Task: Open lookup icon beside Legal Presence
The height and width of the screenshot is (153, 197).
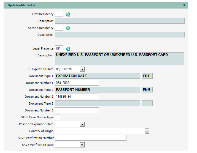Action: 68,49
